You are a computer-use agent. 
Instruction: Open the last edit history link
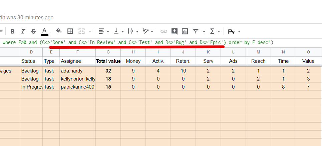point(27,17)
